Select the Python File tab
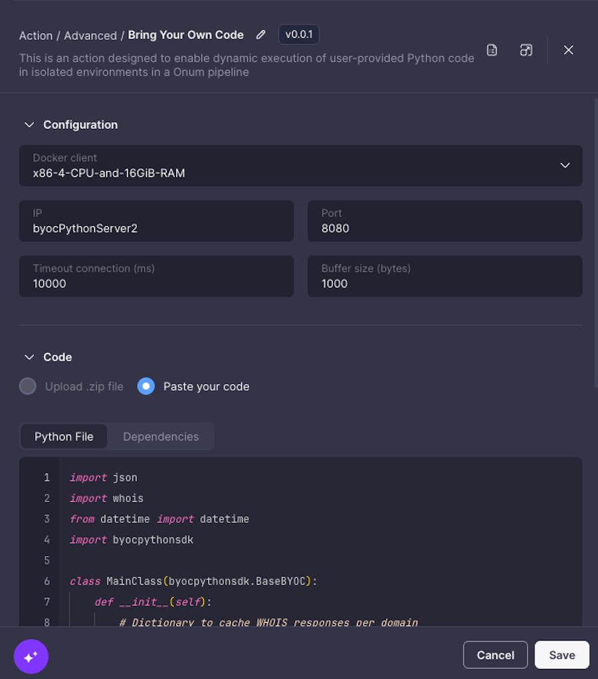This screenshot has height=679, width=598. tap(64, 436)
